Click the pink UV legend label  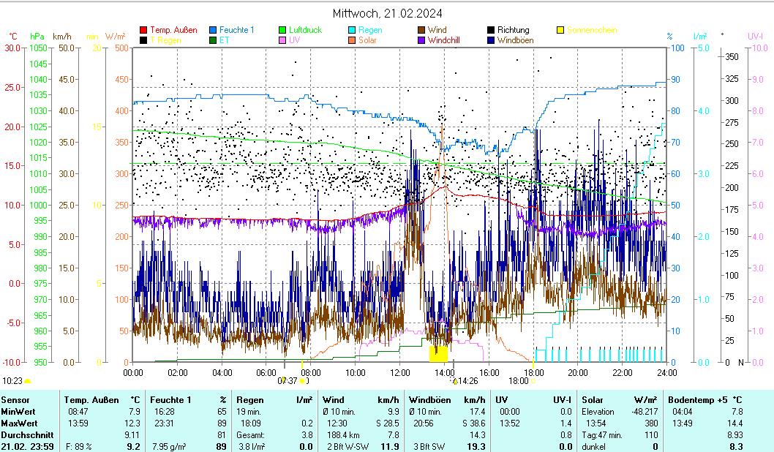point(295,40)
